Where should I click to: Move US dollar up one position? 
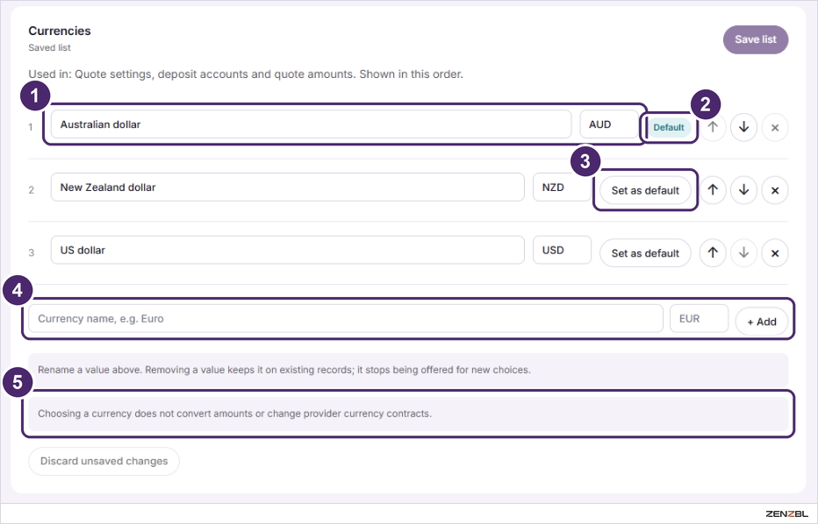pos(713,253)
